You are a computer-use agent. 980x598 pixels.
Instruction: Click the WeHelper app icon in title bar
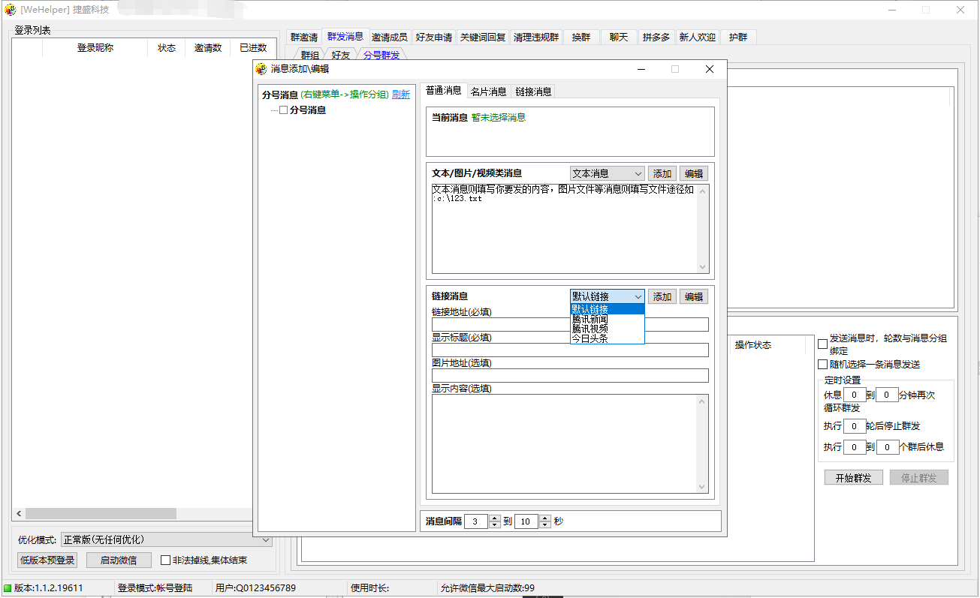[11, 10]
